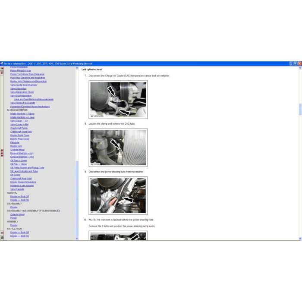Open Oil Cooler procedure
Image resolution: width=302 pixels, height=302 pixels.
(x=16, y=175)
